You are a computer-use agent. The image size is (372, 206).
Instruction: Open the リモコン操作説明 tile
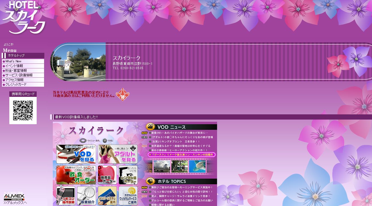click(x=66, y=196)
